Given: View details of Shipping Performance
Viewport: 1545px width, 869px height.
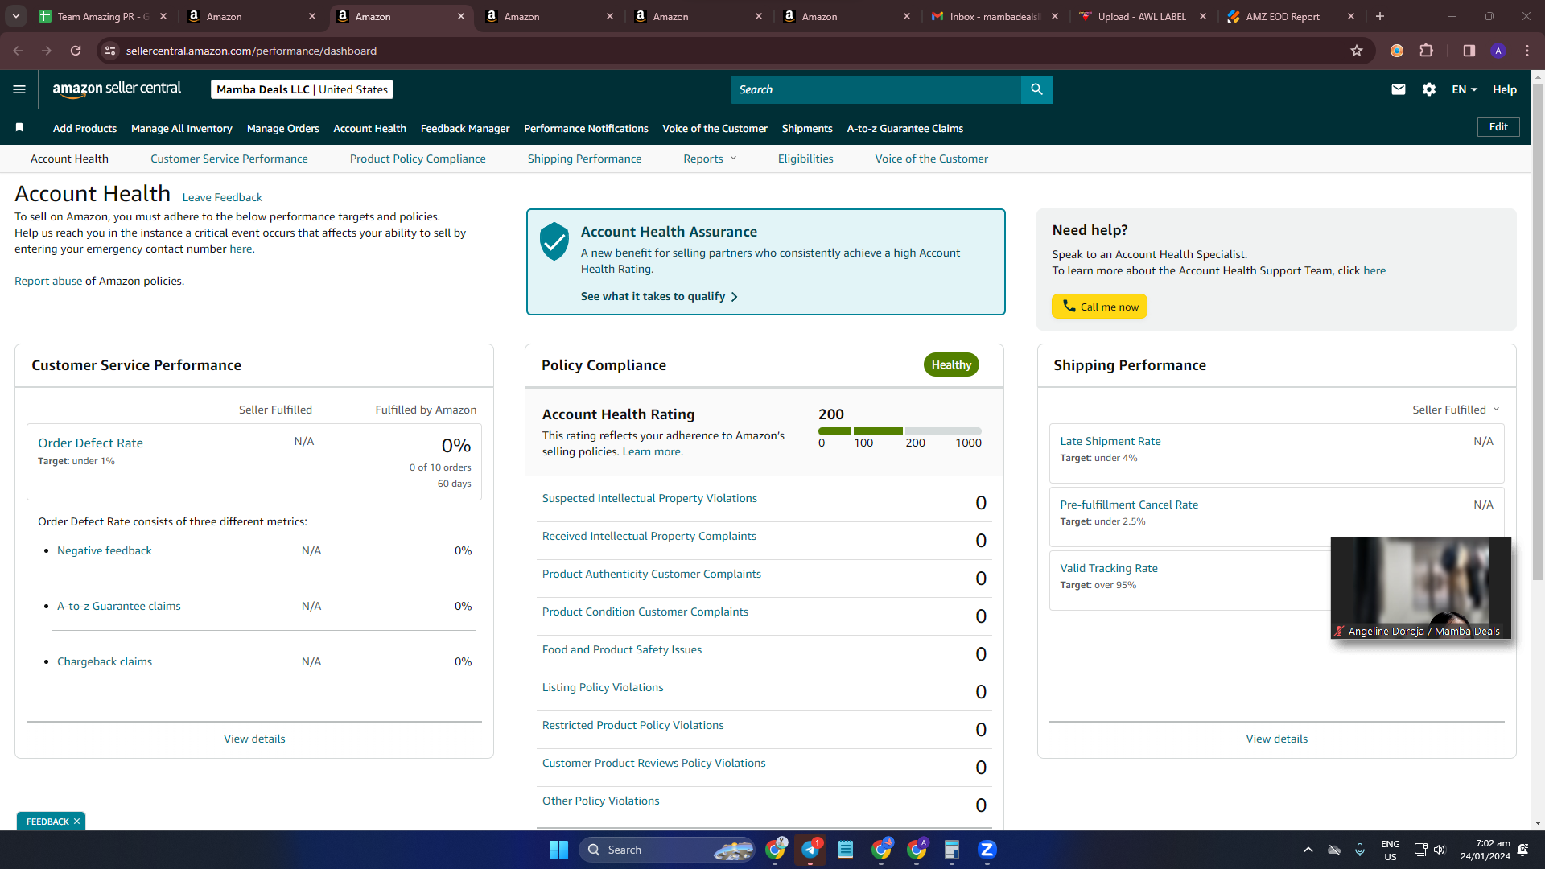Looking at the screenshot, I should click(x=1277, y=739).
